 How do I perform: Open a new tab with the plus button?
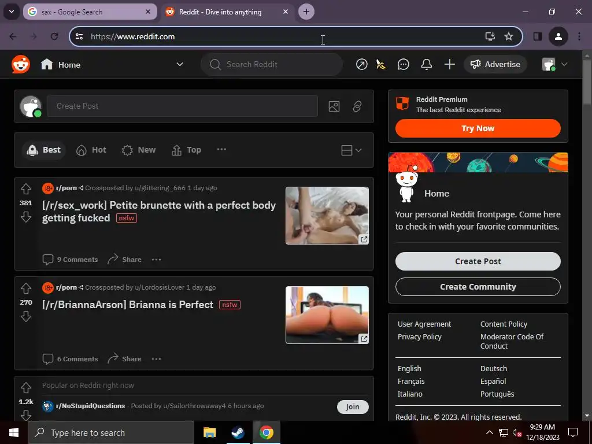(x=306, y=12)
